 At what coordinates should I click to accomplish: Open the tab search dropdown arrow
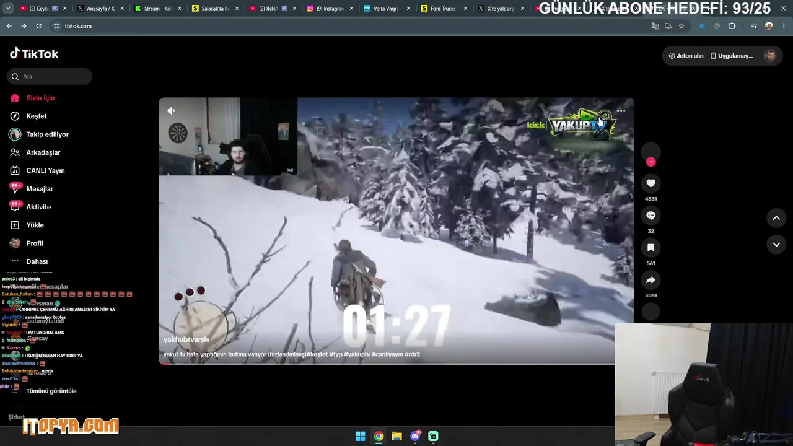click(7, 9)
